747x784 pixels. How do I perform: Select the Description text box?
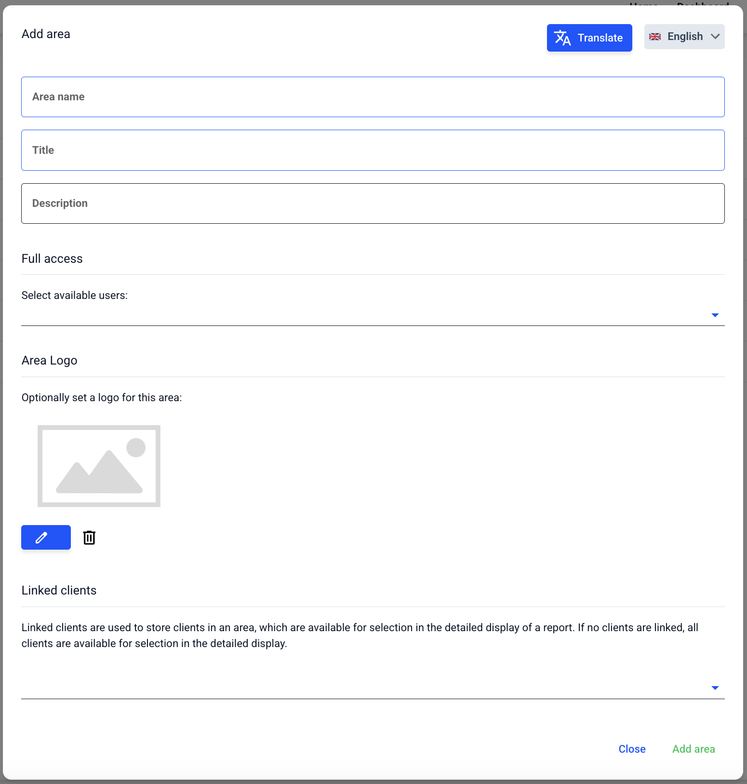(x=373, y=203)
